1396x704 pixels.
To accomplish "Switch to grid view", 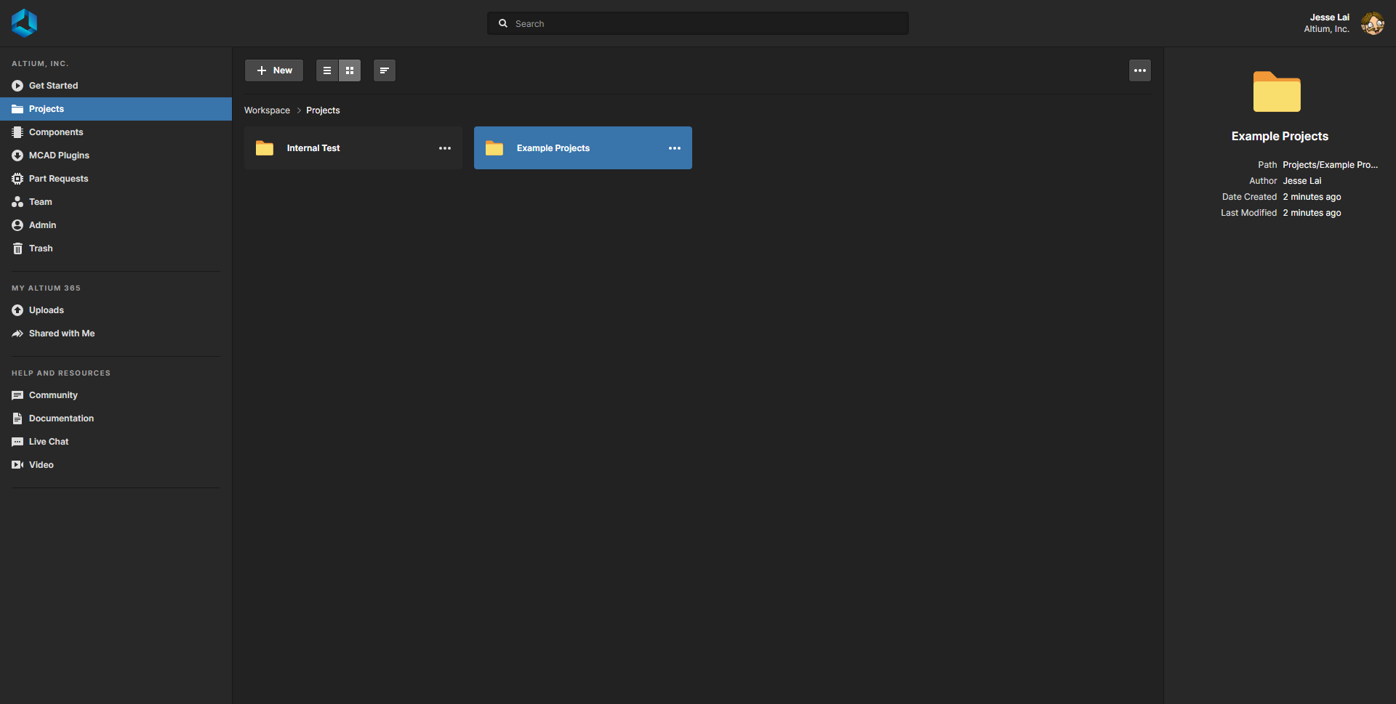I will [x=350, y=70].
